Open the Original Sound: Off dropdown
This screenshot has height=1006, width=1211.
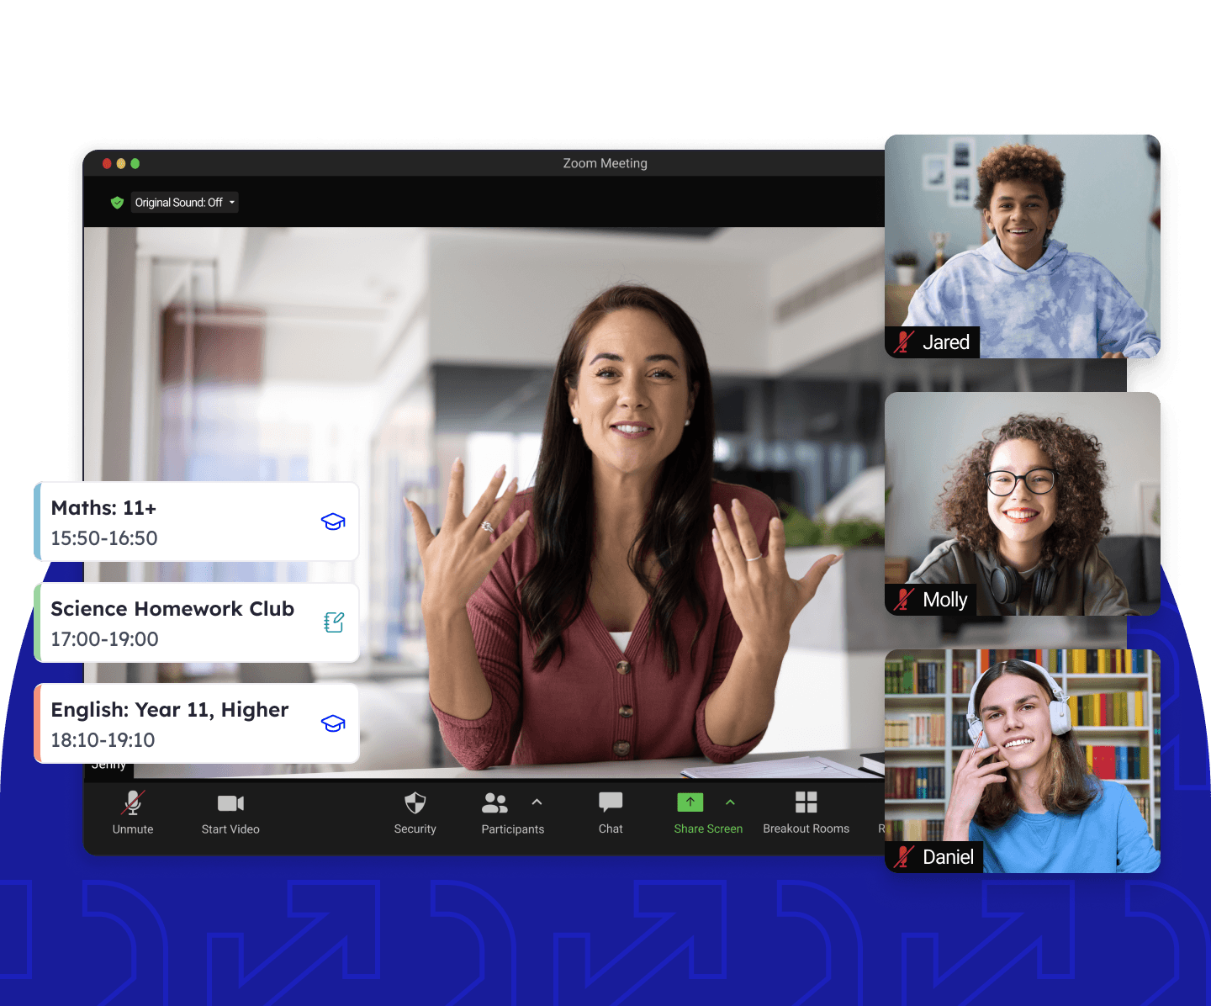(185, 203)
